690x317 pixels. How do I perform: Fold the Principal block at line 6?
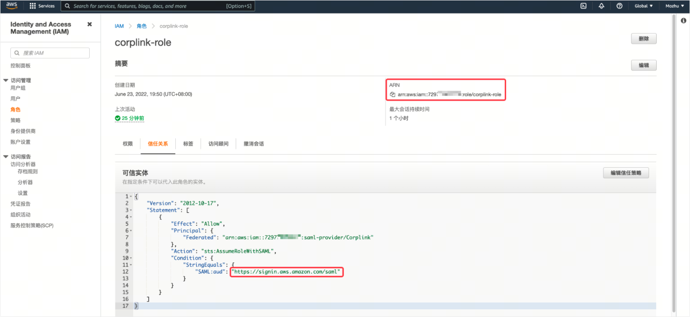pos(131,230)
